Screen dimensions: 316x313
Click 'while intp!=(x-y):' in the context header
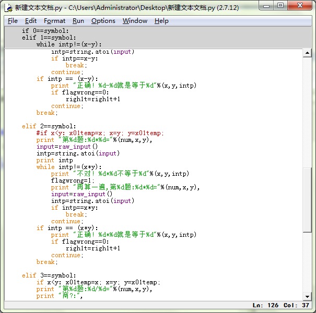(69, 44)
